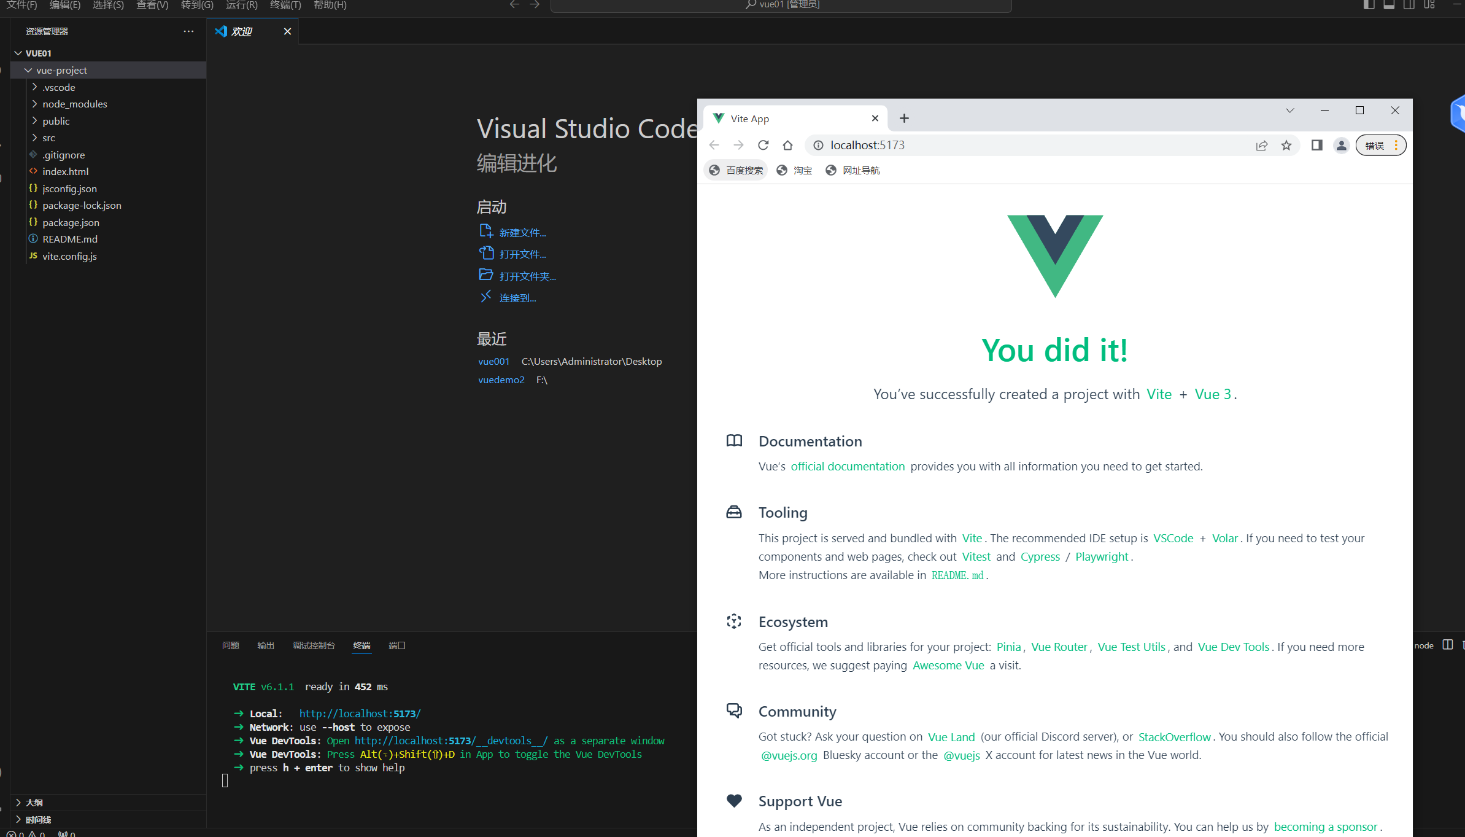The image size is (1465, 837).
Task: Click the browser forward arrow
Action: (x=738, y=146)
